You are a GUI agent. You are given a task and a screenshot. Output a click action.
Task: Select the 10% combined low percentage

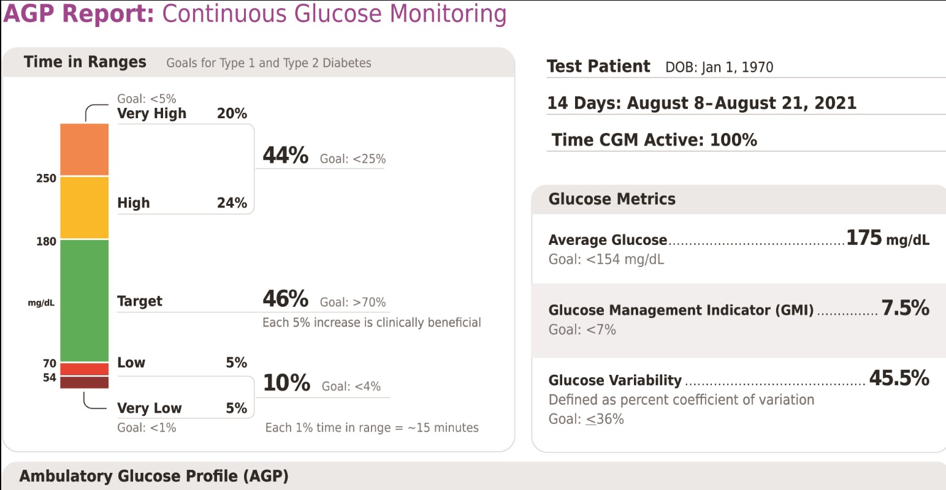(286, 383)
